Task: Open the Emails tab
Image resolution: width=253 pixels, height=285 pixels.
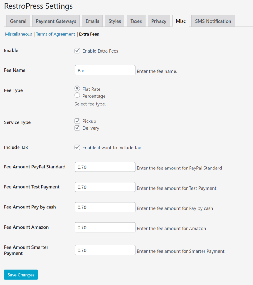Action: click(92, 21)
